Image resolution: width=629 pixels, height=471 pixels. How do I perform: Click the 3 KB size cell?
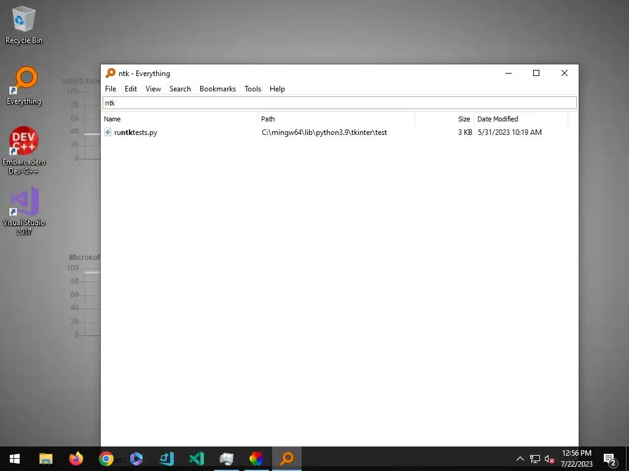[465, 132]
